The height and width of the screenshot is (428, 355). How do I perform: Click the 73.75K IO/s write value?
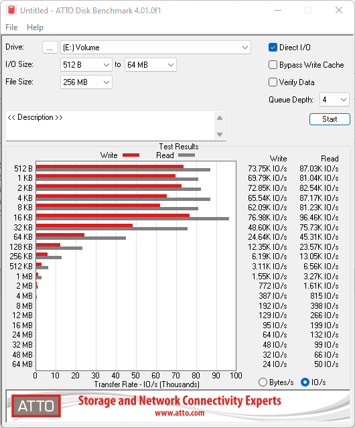click(267, 169)
